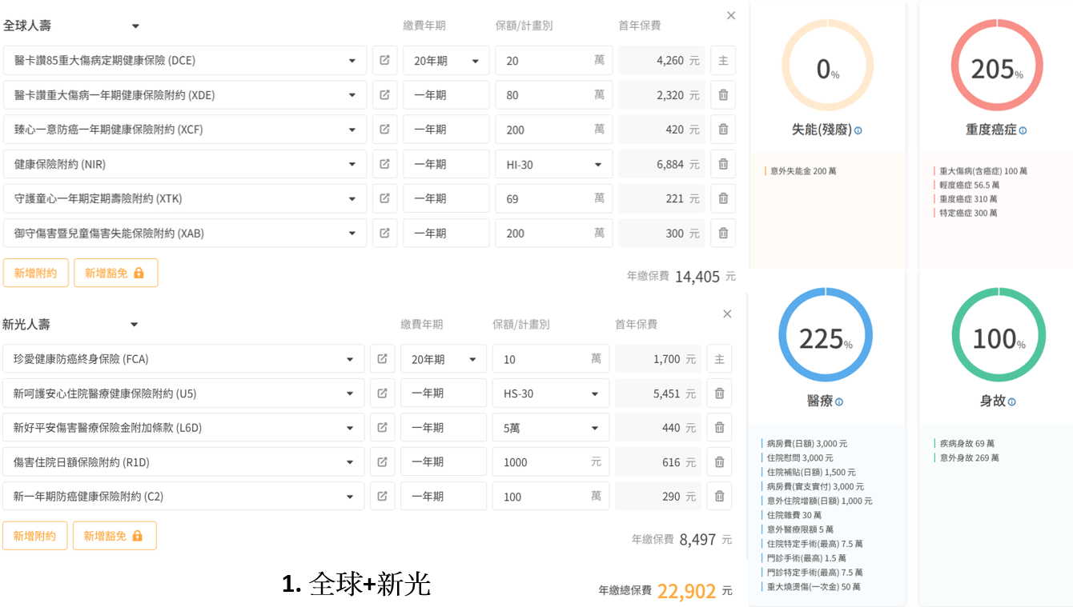The width and height of the screenshot is (1073, 607).
Task: Expand product selector for 珍愛健康防癌終身保險 (FCA)
Action: coord(350,359)
